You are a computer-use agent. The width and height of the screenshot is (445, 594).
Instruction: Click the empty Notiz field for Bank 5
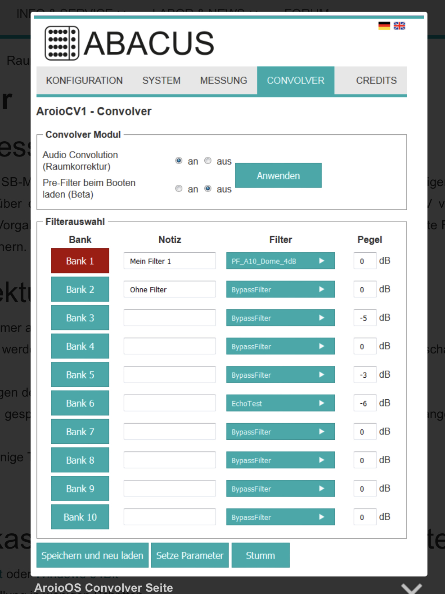click(170, 375)
